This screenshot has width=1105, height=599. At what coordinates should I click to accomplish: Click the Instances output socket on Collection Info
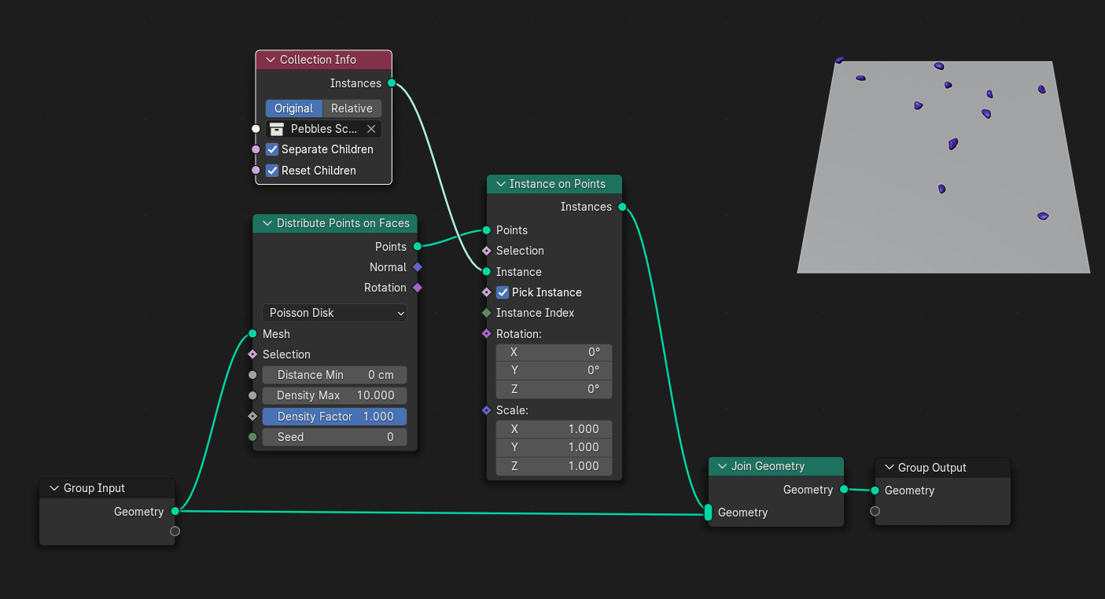click(392, 83)
